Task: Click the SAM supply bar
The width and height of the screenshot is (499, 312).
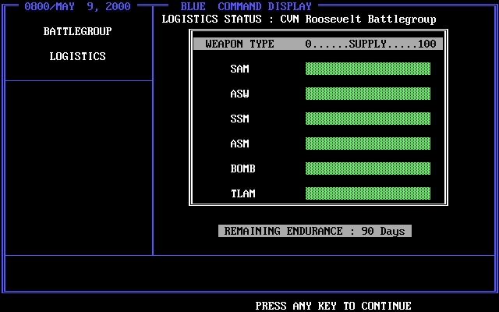Action: click(368, 69)
